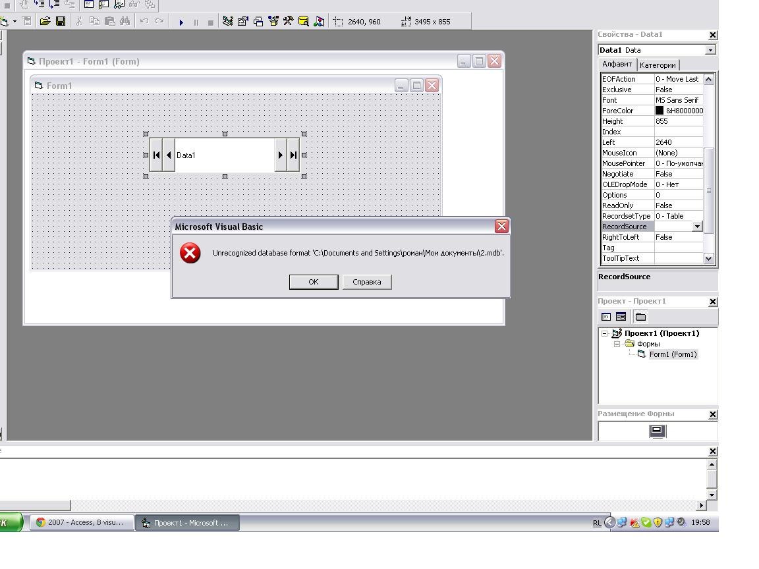Image resolution: width=759 pixels, height=569 pixels.
Task: Open the Add Form dropdown arrow
Action: (14, 22)
